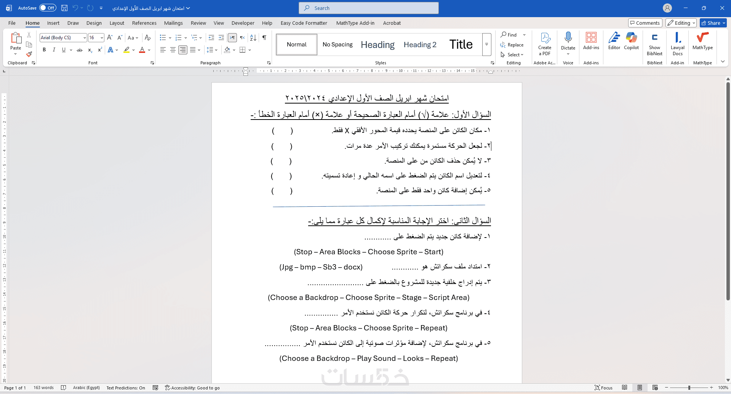Switch to the Insert tab
Image resolution: width=731 pixels, height=394 pixels.
point(53,23)
